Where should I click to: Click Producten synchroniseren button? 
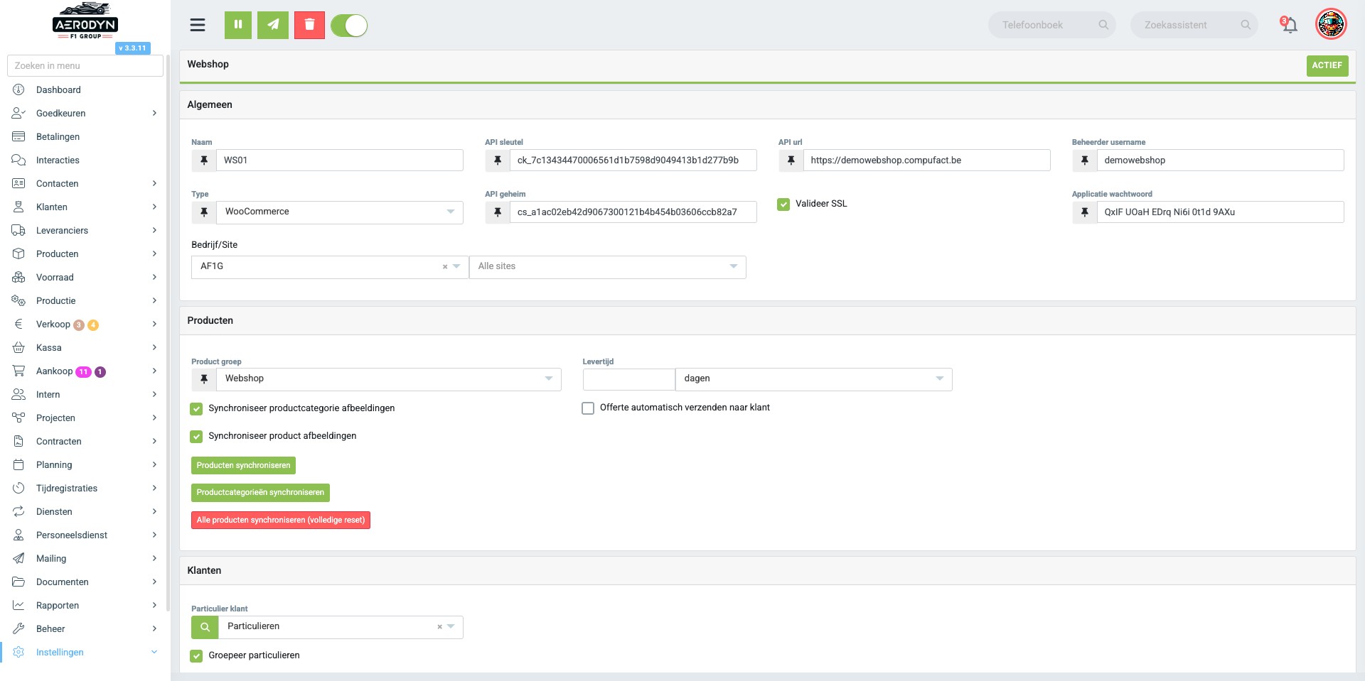pyautogui.click(x=243, y=466)
